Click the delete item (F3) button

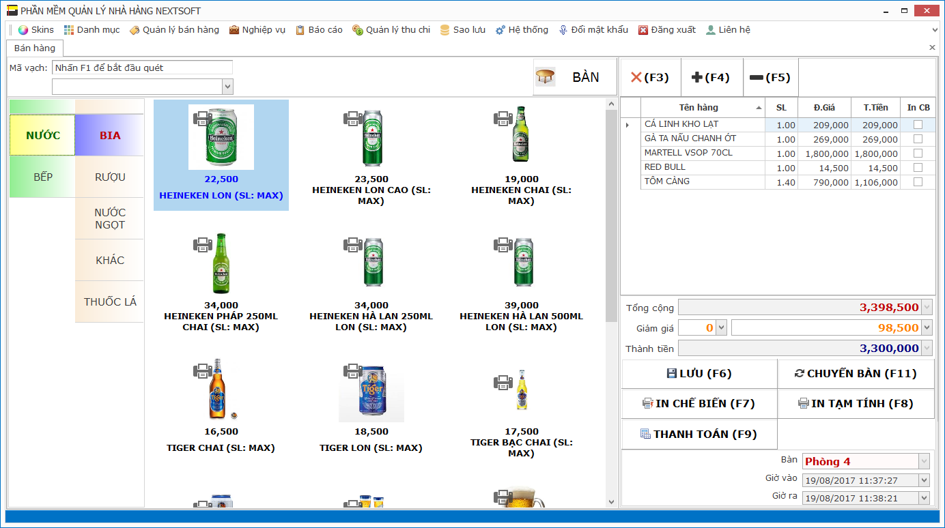pyautogui.click(x=650, y=78)
